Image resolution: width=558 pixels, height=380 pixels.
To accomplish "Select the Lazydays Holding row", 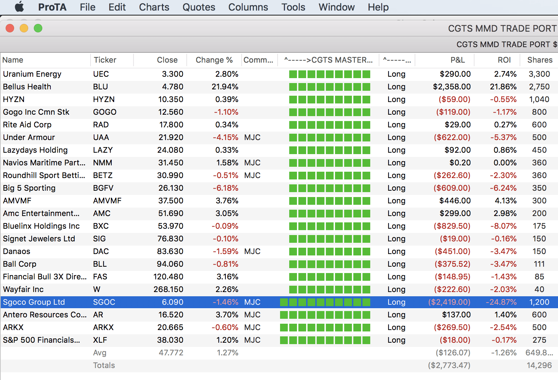I will point(279,150).
